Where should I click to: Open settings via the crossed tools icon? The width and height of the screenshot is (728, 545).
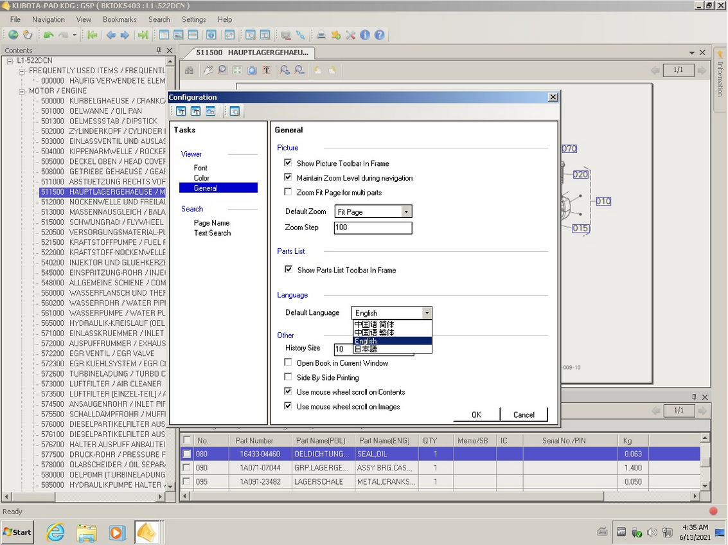(351, 35)
